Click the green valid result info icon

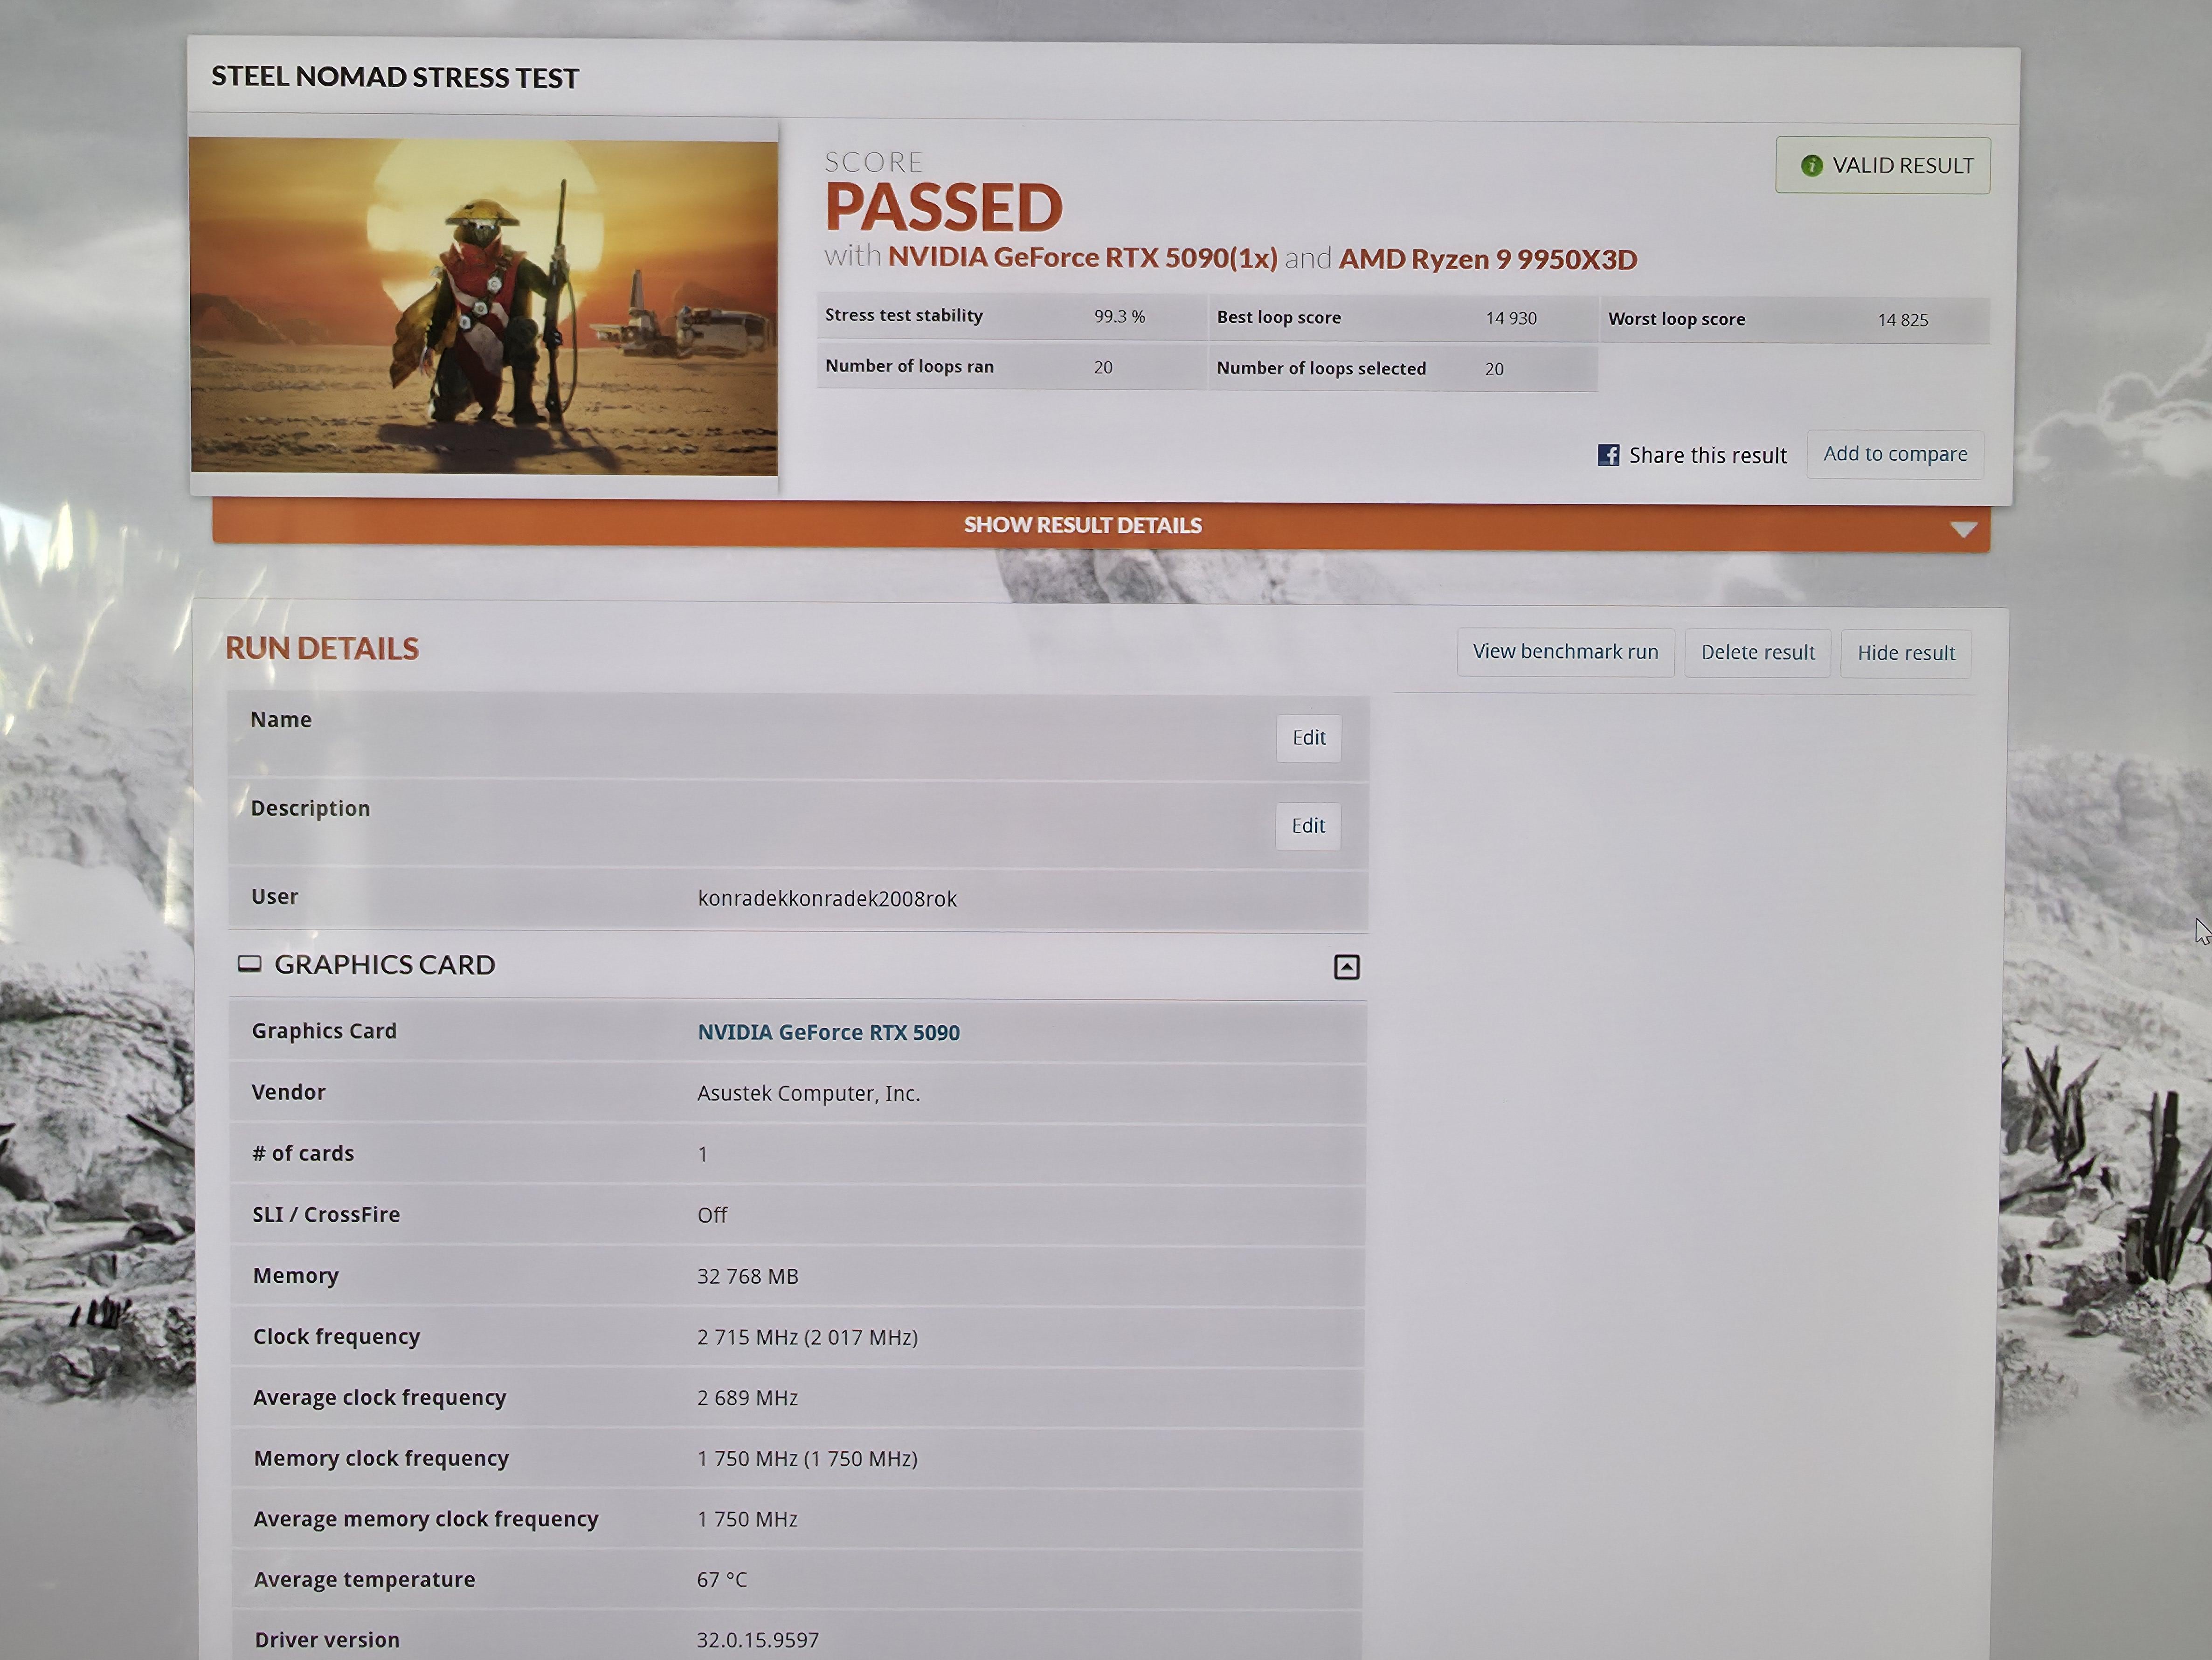(x=1811, y=166)
